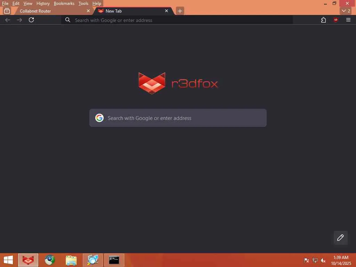Open the Extensions puzzle icon
The image size is (356, 267).
[324, 20]
